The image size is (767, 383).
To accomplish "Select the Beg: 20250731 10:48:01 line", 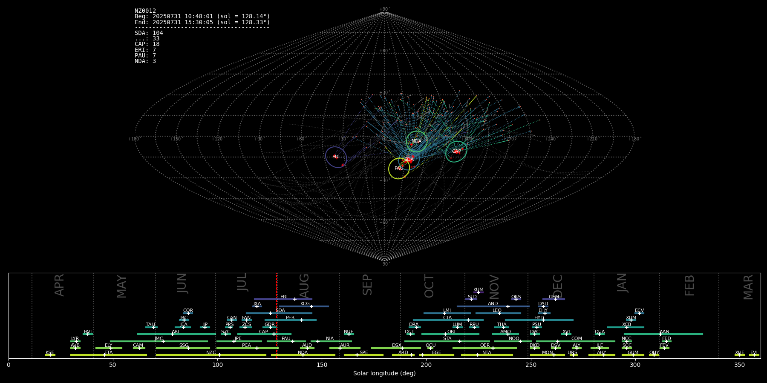I will pyautogui.click(x=202, y=17).
